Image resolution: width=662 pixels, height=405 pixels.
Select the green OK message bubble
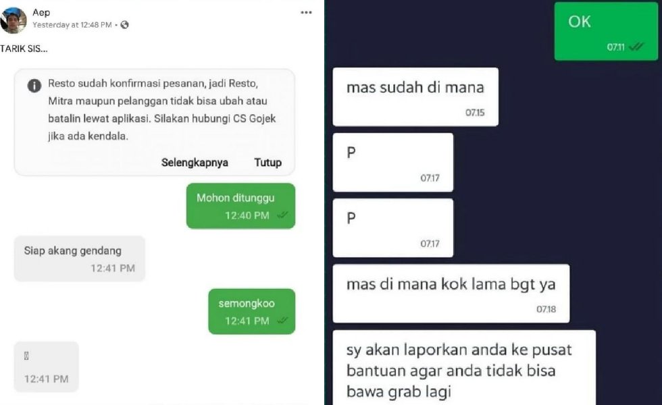(x=606, y=31)
